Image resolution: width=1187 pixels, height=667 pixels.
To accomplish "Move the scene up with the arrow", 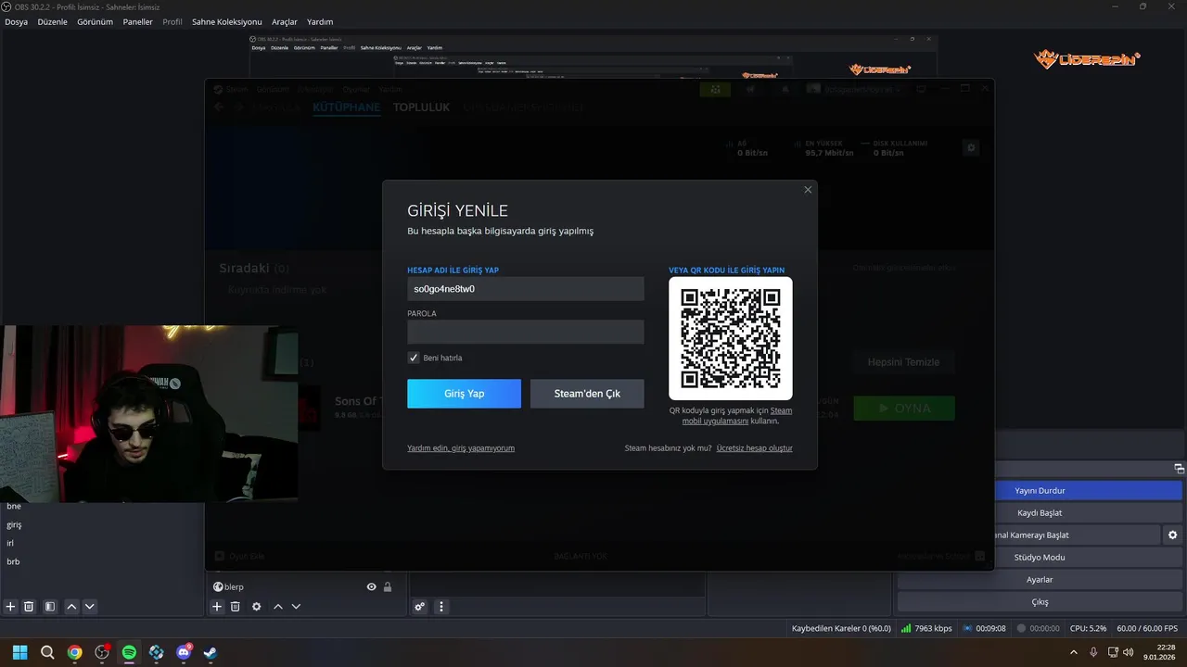I will (71, 607).
